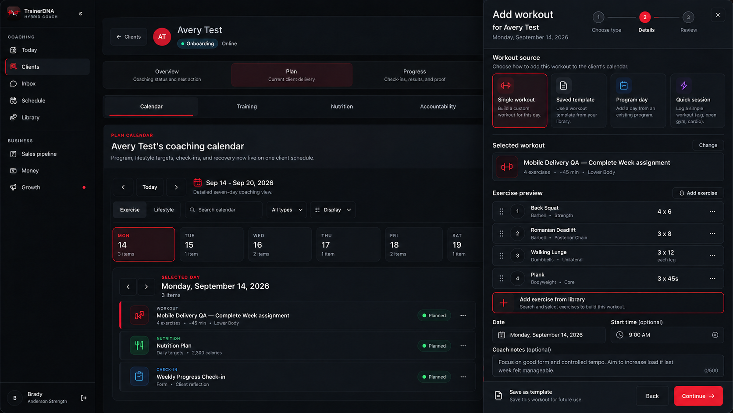Select Saved template source card
The width and height of the screenshot is (733, 413).
(x=578, y=101)
